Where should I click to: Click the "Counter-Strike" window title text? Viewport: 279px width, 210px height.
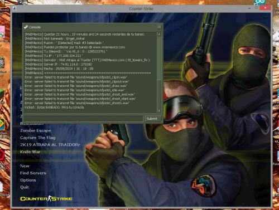click(x=141, y=9)
